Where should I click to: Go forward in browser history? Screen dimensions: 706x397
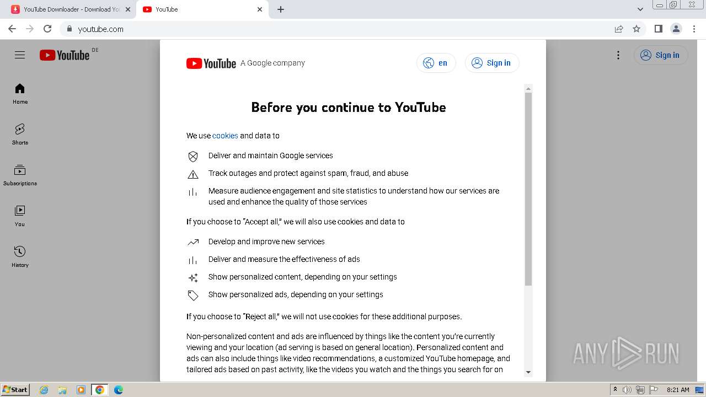click(30, 29)
